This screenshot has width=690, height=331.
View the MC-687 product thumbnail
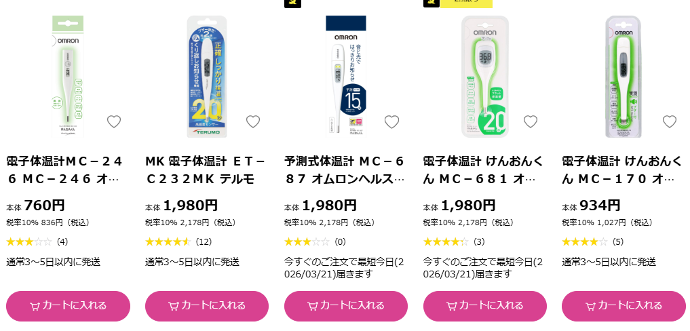(346, 77)
